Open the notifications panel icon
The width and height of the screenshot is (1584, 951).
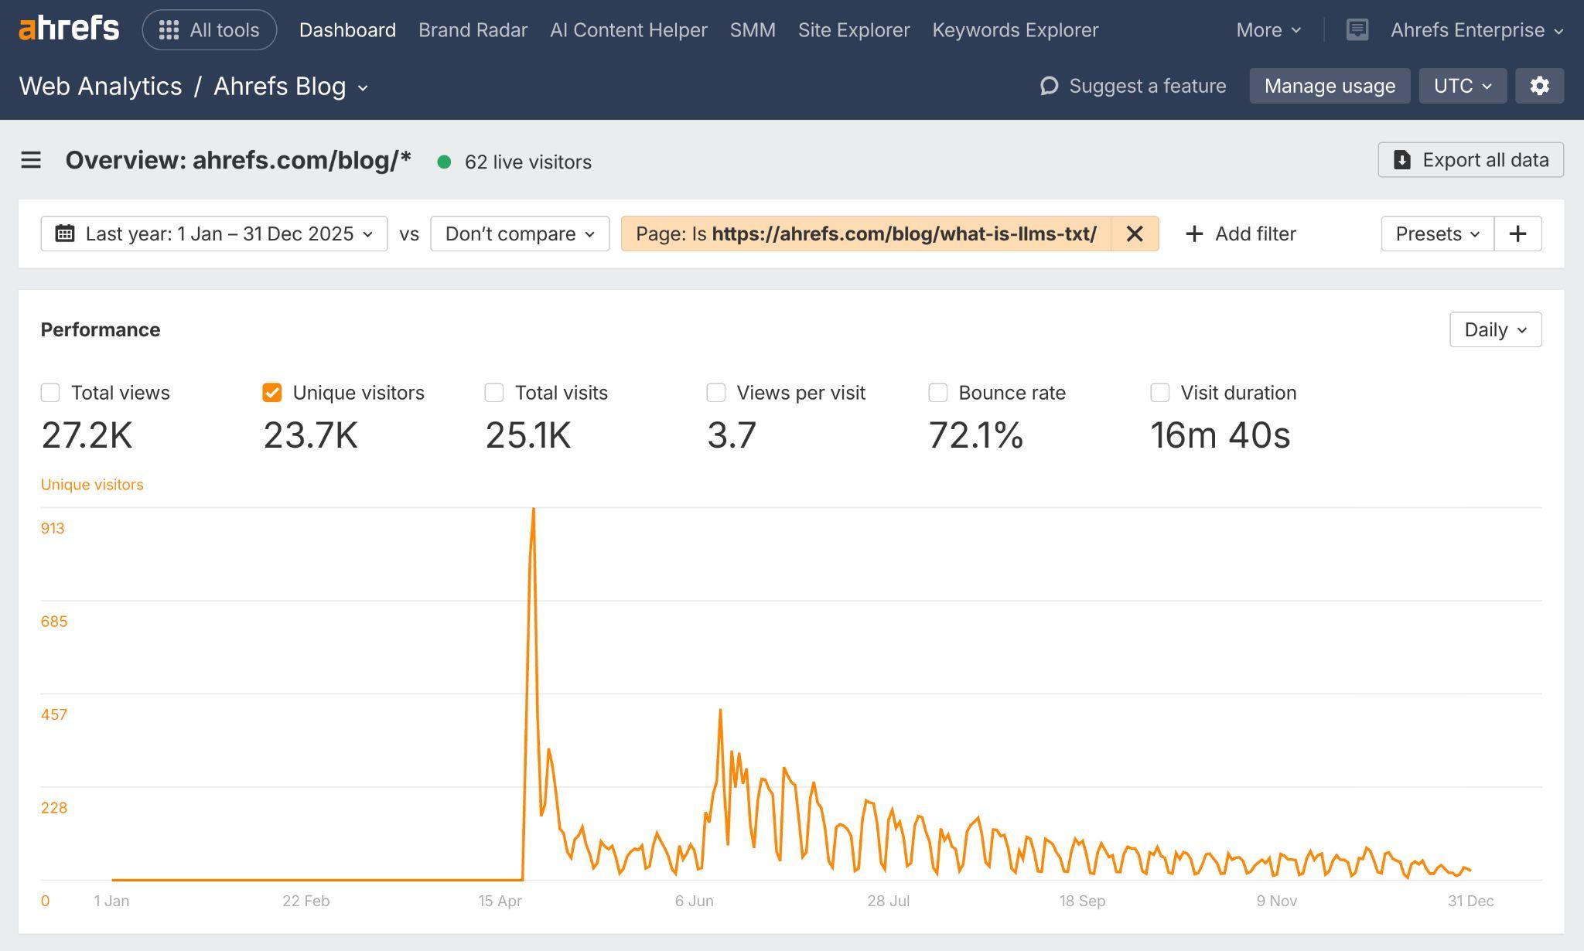point(1356,29)
